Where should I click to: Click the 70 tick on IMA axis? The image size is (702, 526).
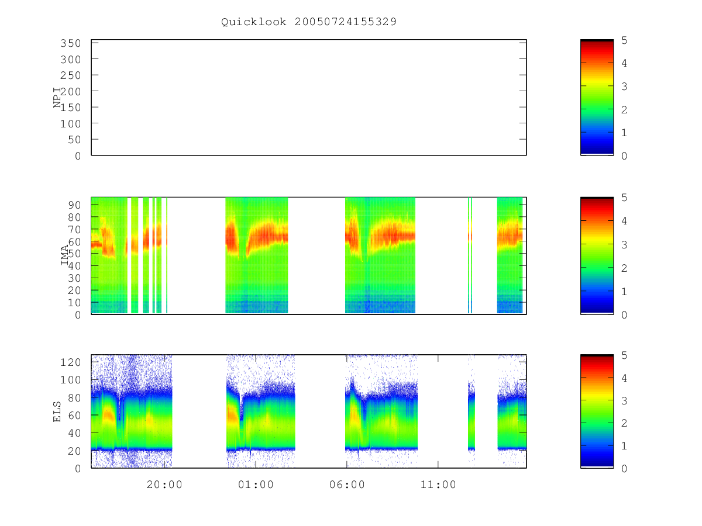click(74, 229)
